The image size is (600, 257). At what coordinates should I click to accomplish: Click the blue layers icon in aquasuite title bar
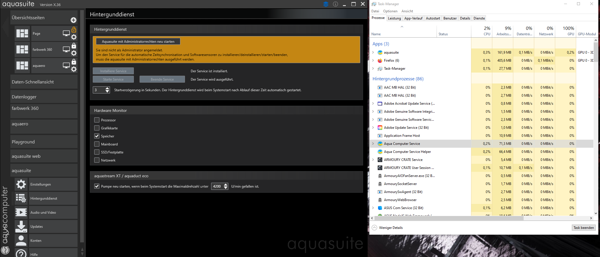[326, 4]
